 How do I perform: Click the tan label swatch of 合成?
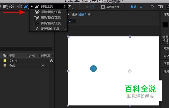tap(5, 66)
